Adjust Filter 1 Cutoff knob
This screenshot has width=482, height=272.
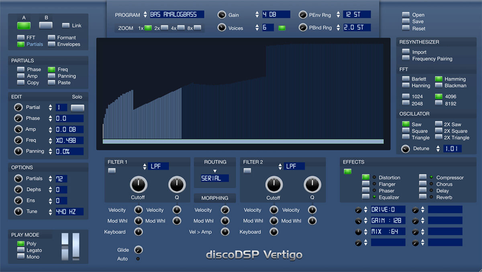[x=138, y=186]
